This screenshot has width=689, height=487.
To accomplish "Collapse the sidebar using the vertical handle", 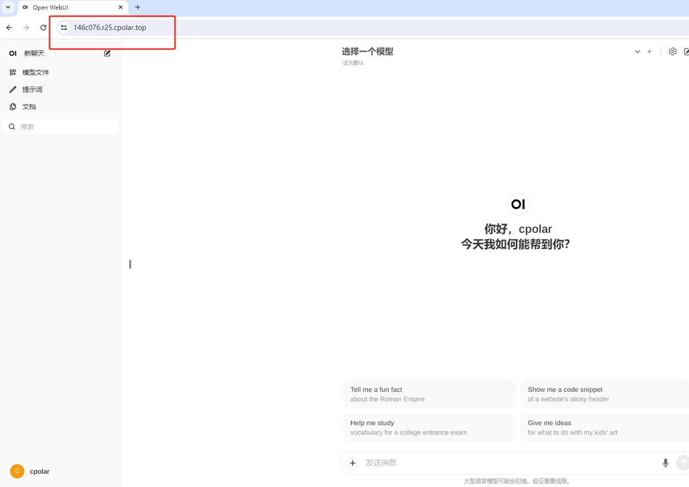I will click(x=130, y=264).
